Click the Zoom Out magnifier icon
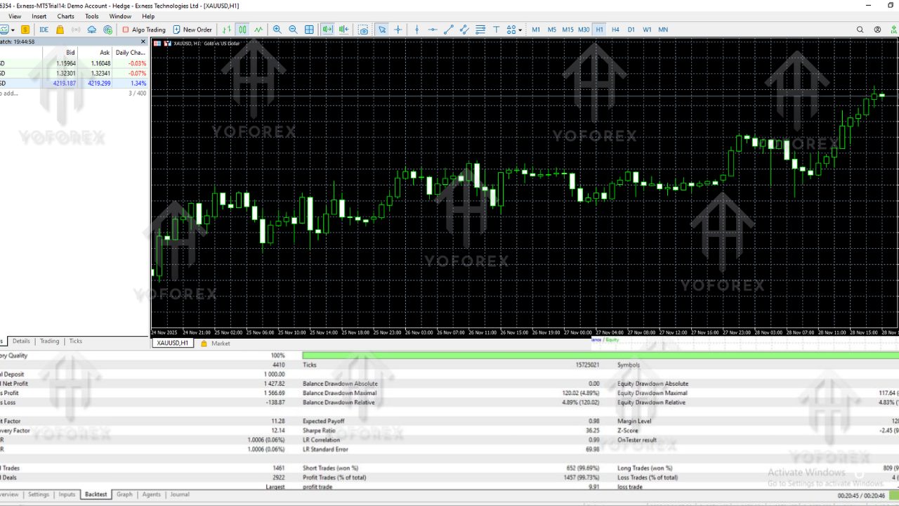 pos(293,30)
